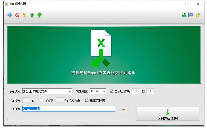Toggle the 创建文件夹 checkbox
The height and width of the screenshot is (129, 207).
tap(87, 100)
